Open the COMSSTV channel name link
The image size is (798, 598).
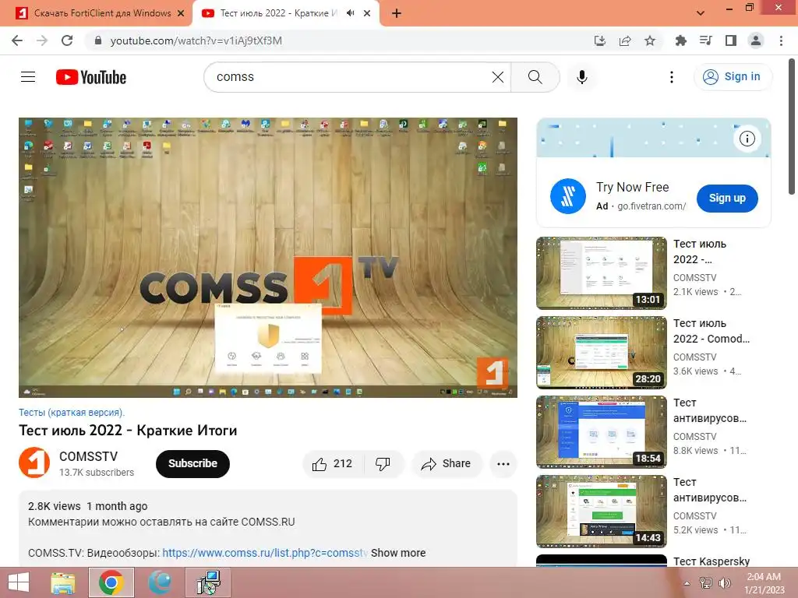[88, 456]
